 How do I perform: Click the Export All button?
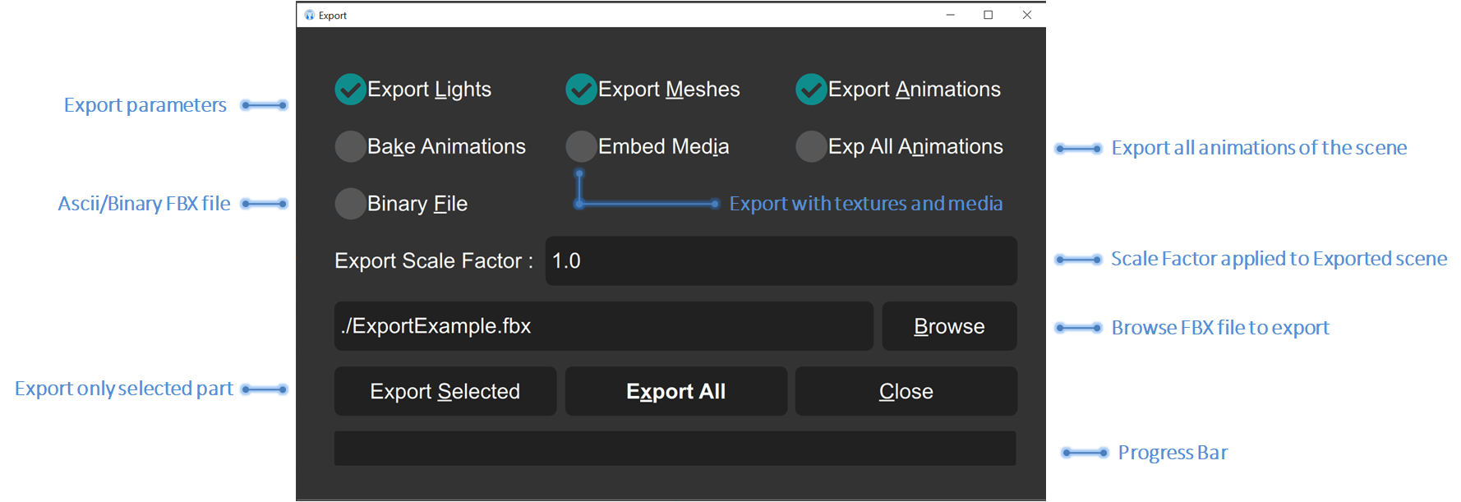point(676,391)
